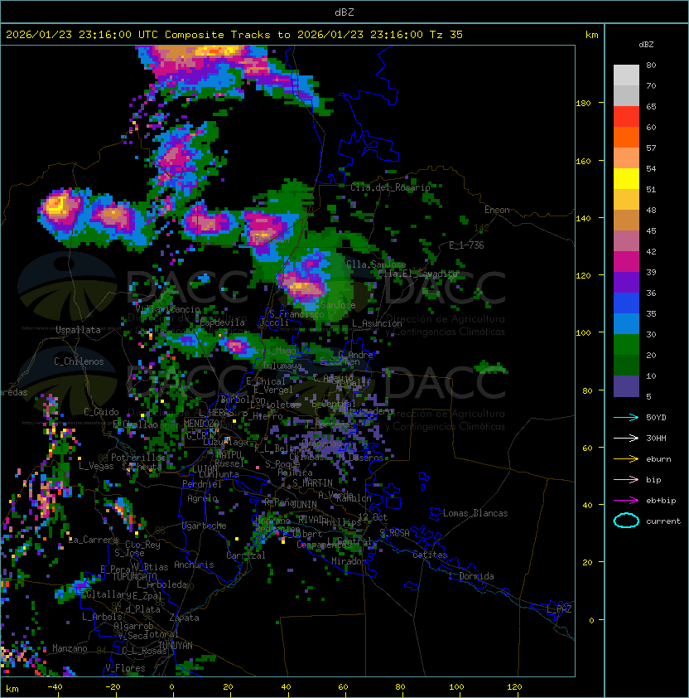Click the white 30HM arrow in legend
The width and height of the screenshot is (689, 698).
[626, 439]
